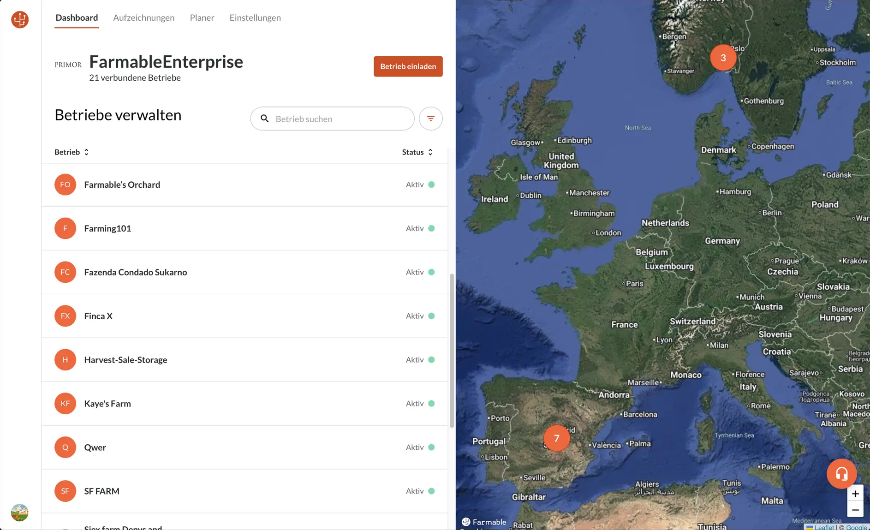Click the SF avatar for SF FARM

click(65, 491)
